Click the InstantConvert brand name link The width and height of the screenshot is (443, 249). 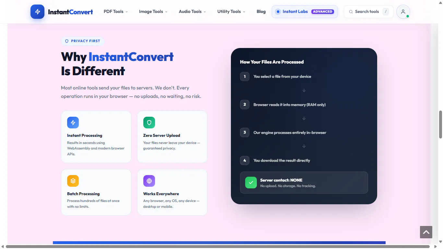[70, 12]
